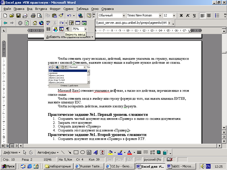Insert Excel worksheet icon
This screenshot has height=170, width=227.
point(84,23)
